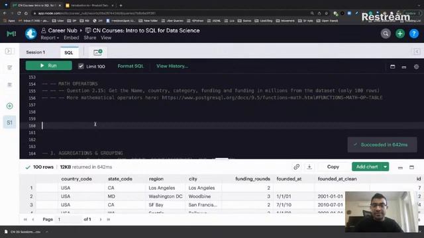Image resolution: width=424 pixels, height=238 pixels.
Task: Click the city column header
Action: (193, 179)
